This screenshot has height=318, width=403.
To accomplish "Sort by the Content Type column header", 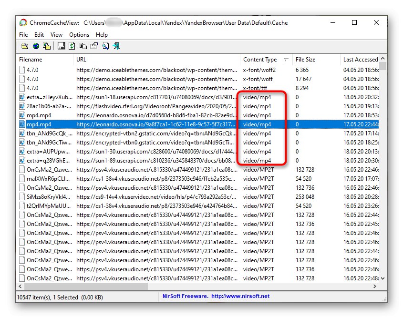I will click(266, 60).
